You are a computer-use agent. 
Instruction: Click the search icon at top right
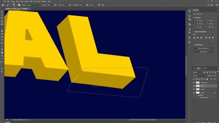pyautogui.click(x=208, y=5)
